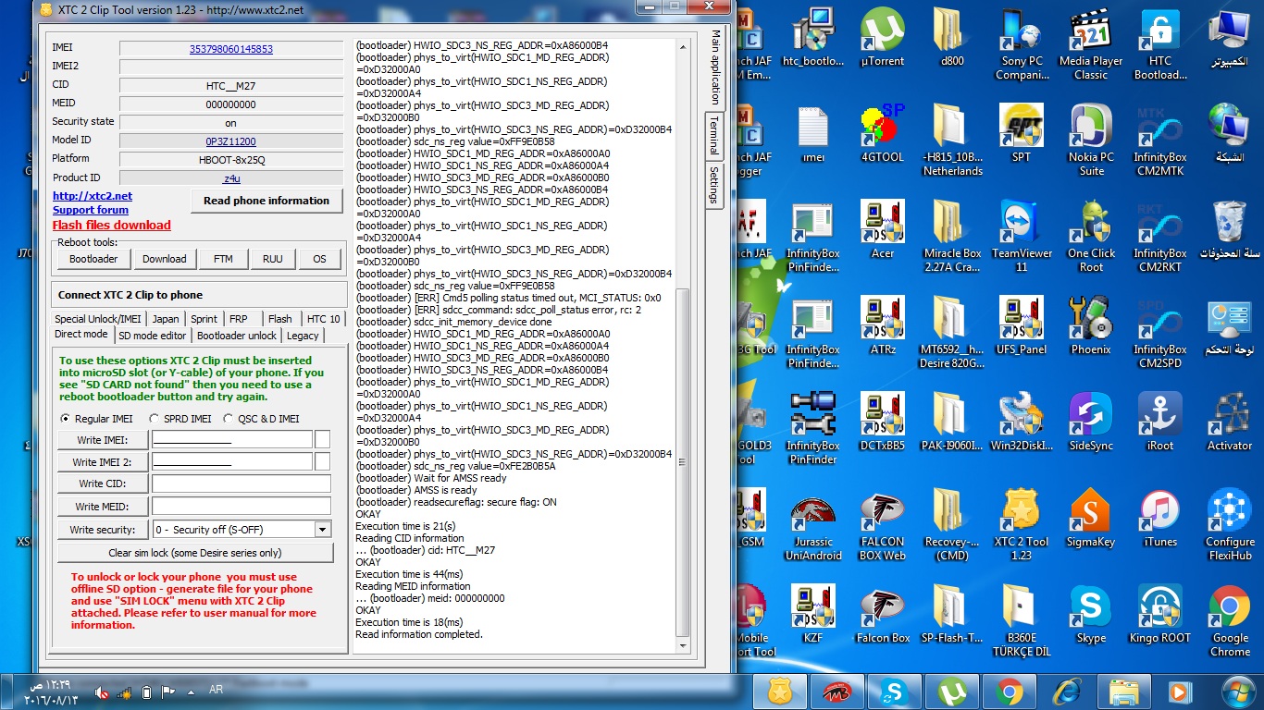Open Nokia PC Suite desktop shortcut
Screen dimensions: 1264x710
pos(1091,140)
